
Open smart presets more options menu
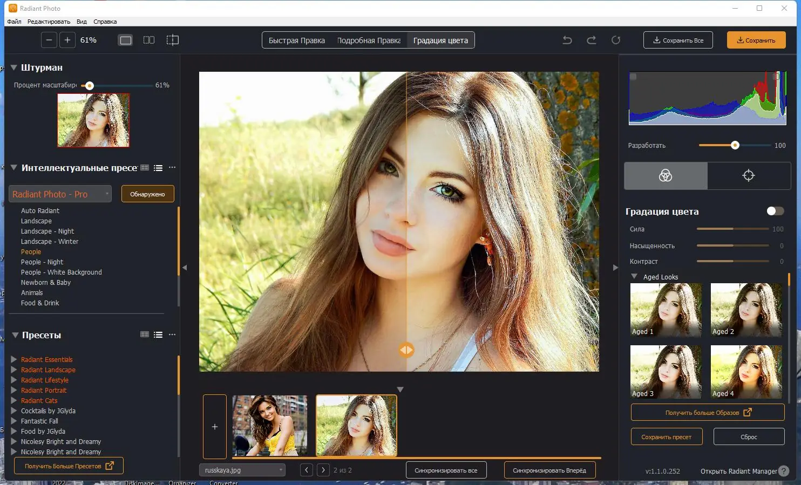tap(172, 168)
